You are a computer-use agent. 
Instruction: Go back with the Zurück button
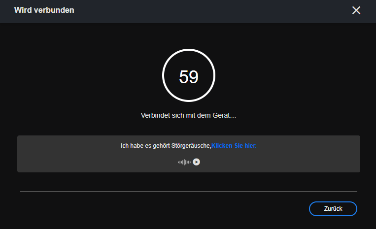click(333, 209)
